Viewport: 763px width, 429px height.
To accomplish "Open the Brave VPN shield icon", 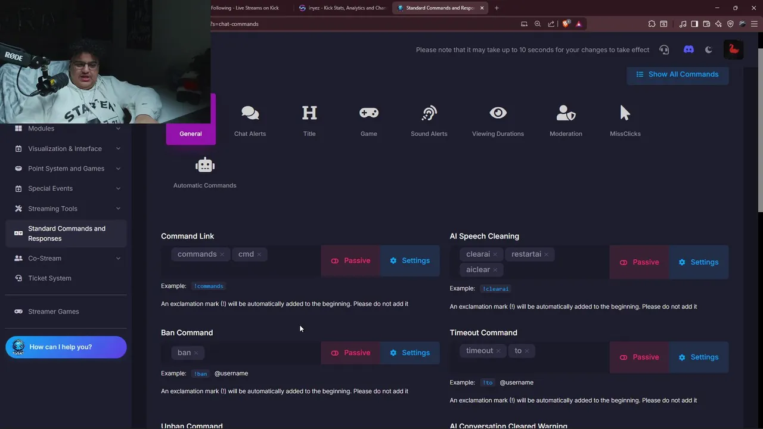I will pyautogui.click(x=730, y=24).
